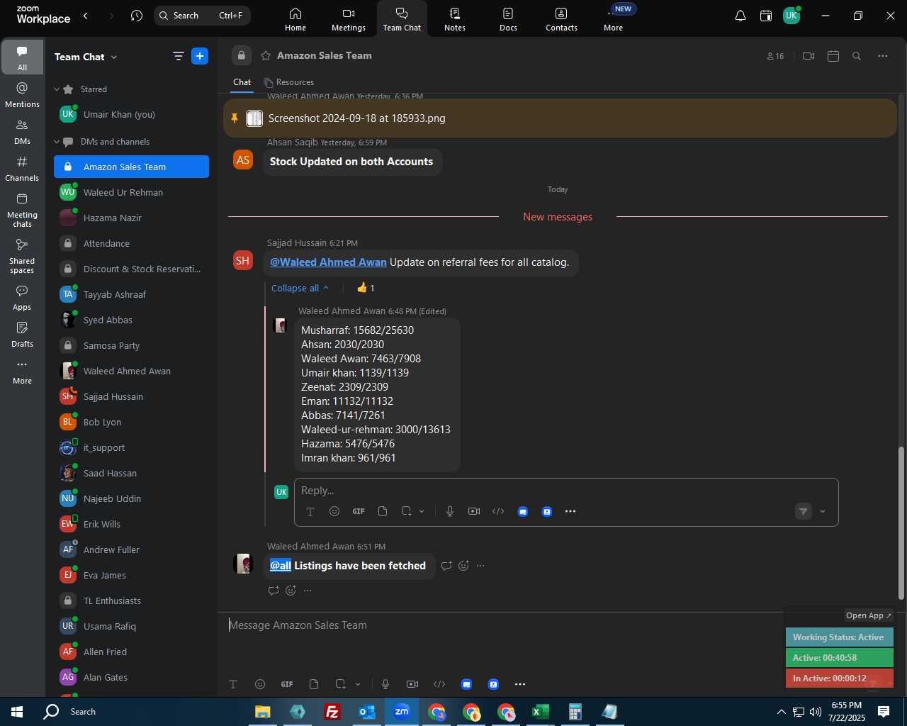Insert a code snippet in reply box
Image resolution: width=907 pixels, height=726 pixels.
pyautogui.click(x=498, y=511)
